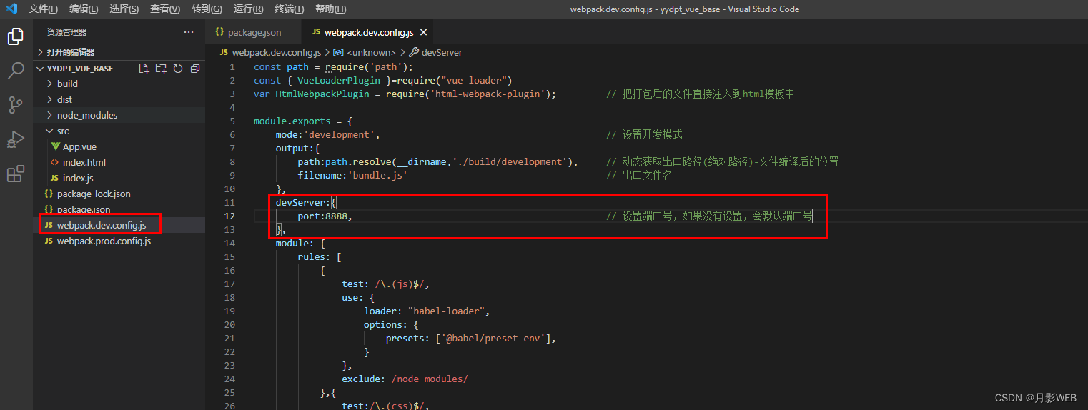
Task: Open the 运行(R) menu
Action: (x=248, y=9)
